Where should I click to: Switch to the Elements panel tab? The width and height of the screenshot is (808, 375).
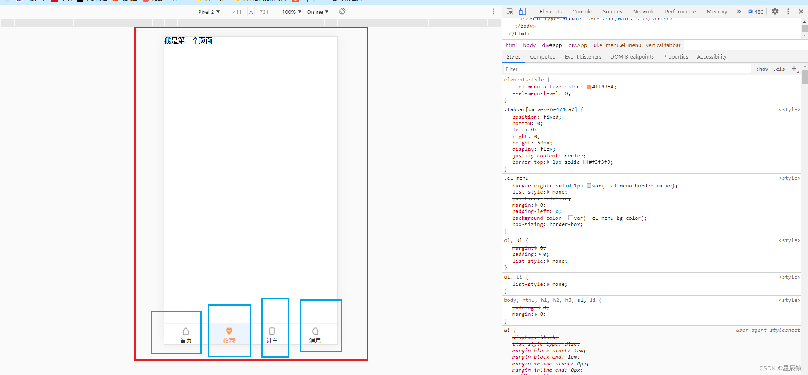(x=550, y=12)
